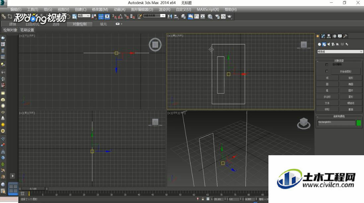Open the layer manager icon

pyautogui.click(x=183, y=16)
